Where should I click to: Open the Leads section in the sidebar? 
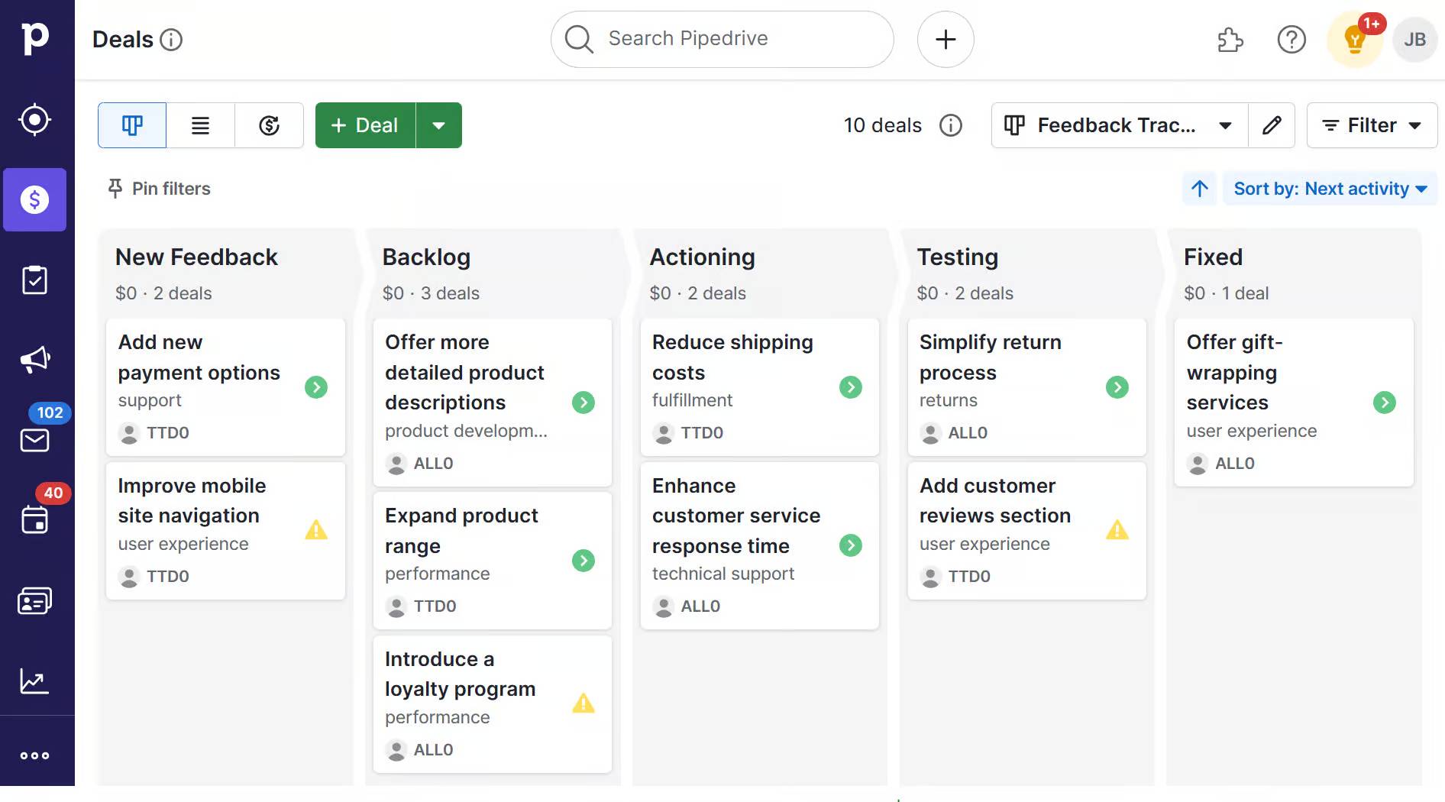36,119
